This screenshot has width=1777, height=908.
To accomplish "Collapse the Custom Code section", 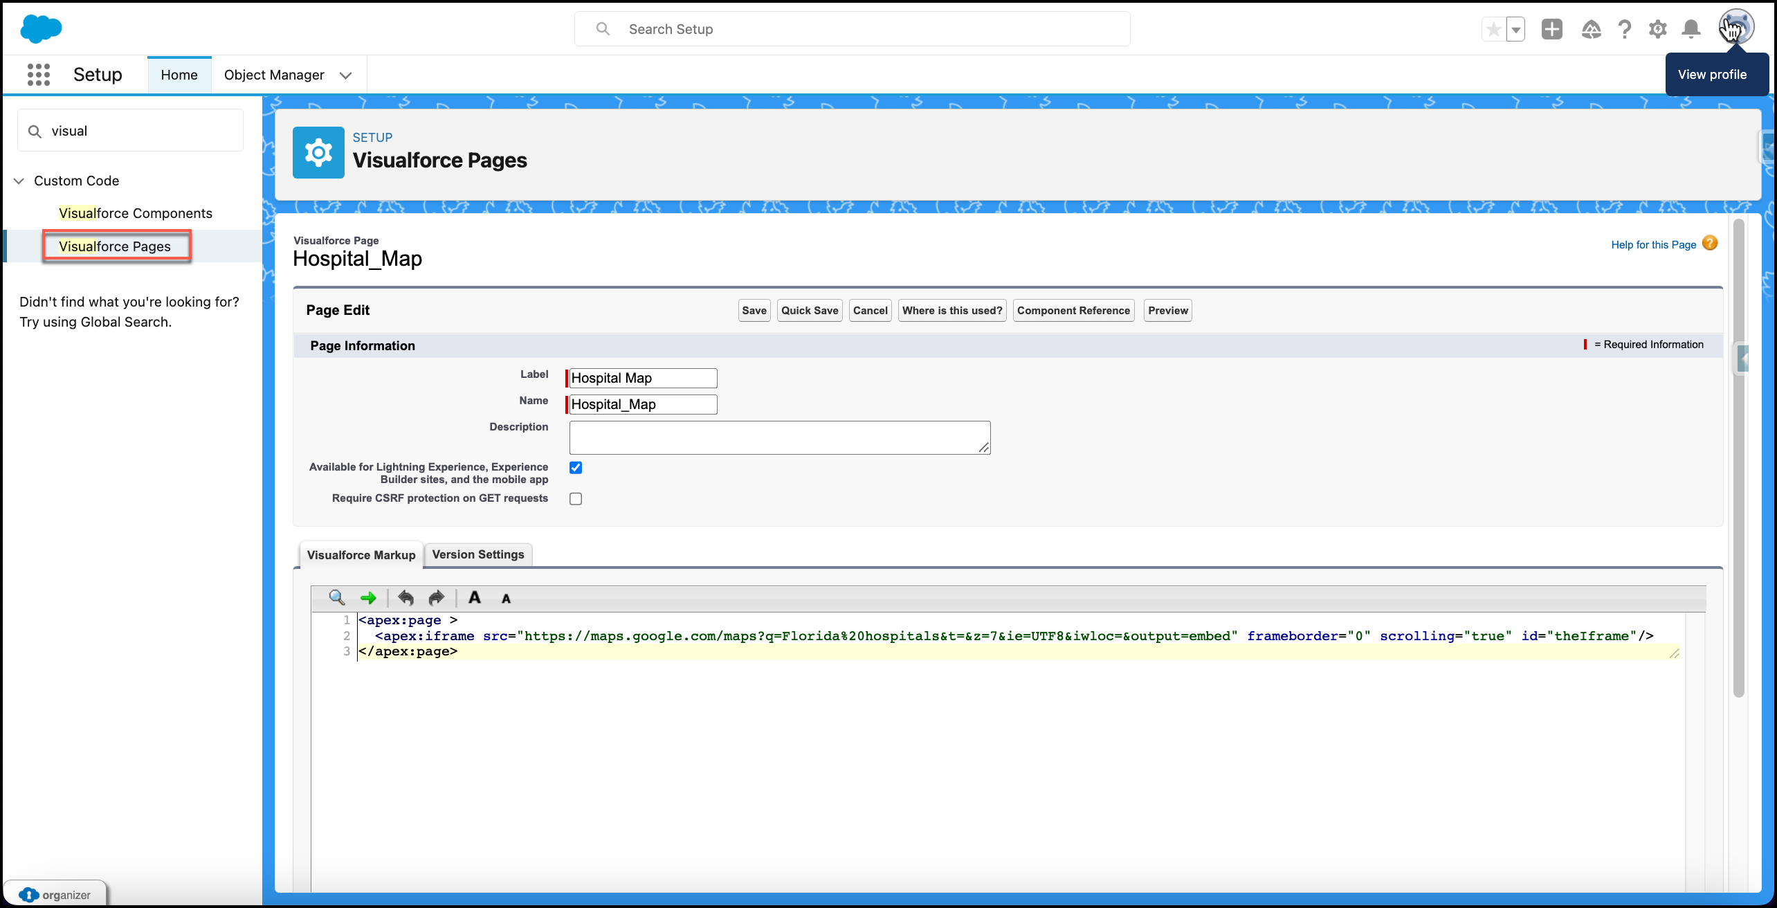I will click(x=19, y=181).
